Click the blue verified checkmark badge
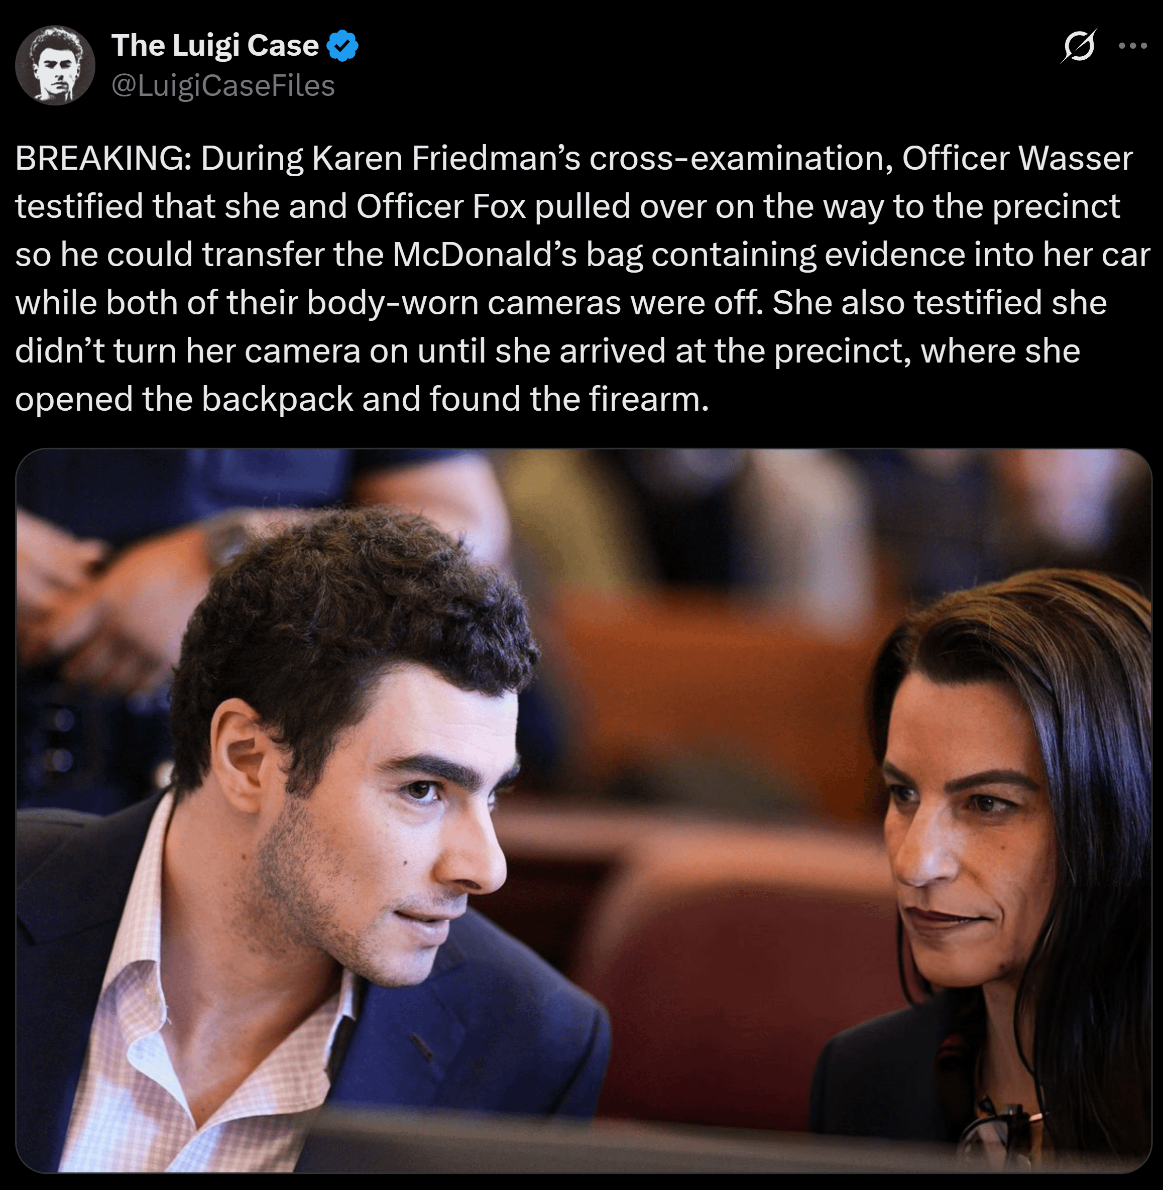The image size is (1163, 1190). [x=342, y=45]
